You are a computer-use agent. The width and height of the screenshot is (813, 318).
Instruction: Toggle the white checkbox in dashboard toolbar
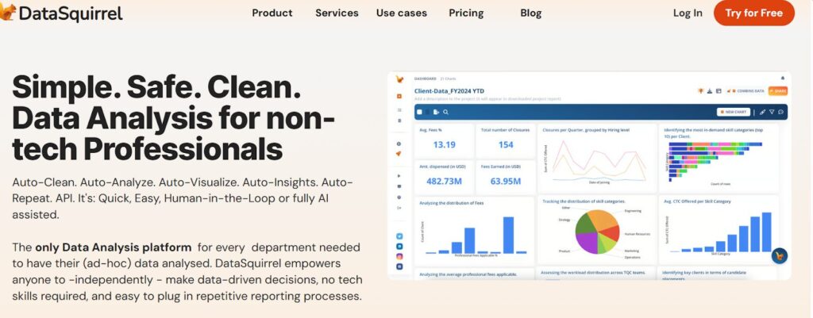[x=420, y=112]
